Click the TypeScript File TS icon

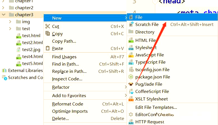pyautogui.click(x=131, y=62)
